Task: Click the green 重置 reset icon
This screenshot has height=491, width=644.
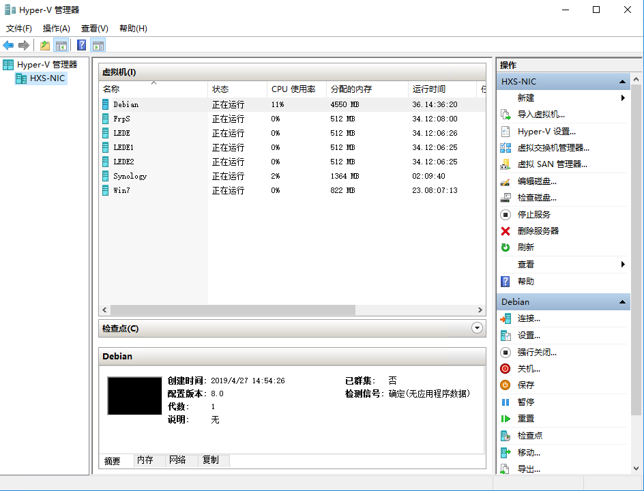Action: click(506, 419)
